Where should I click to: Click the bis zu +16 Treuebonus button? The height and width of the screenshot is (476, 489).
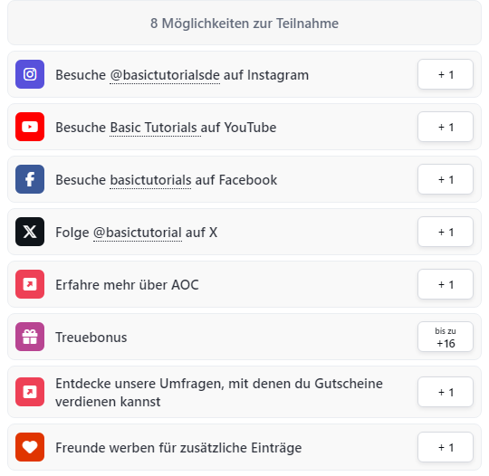tap(446, 337)
